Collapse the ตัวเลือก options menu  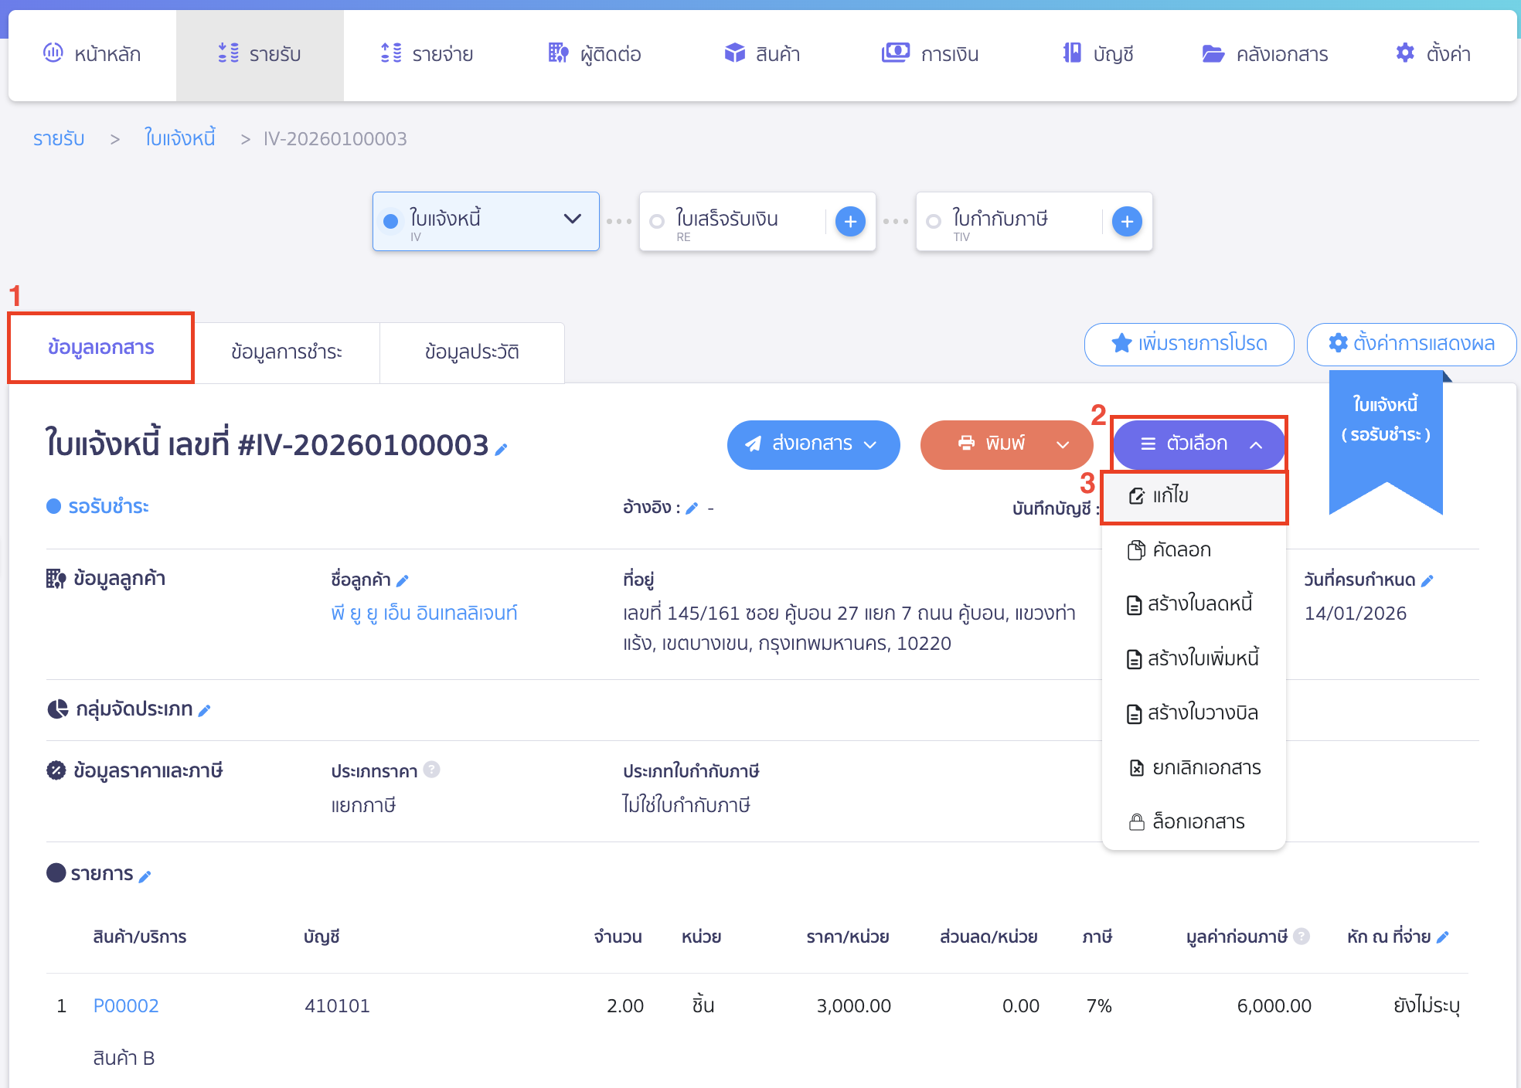point(1199,444)
